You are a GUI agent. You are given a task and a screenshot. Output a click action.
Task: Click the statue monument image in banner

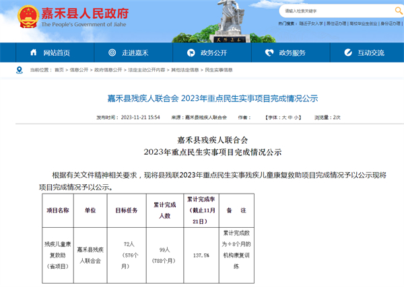(230, 22)
